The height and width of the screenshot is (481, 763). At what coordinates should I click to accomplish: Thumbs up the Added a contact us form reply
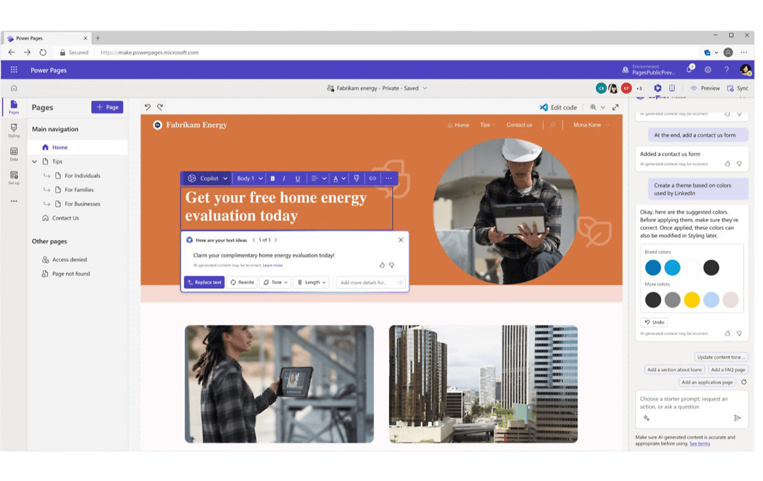728,164
